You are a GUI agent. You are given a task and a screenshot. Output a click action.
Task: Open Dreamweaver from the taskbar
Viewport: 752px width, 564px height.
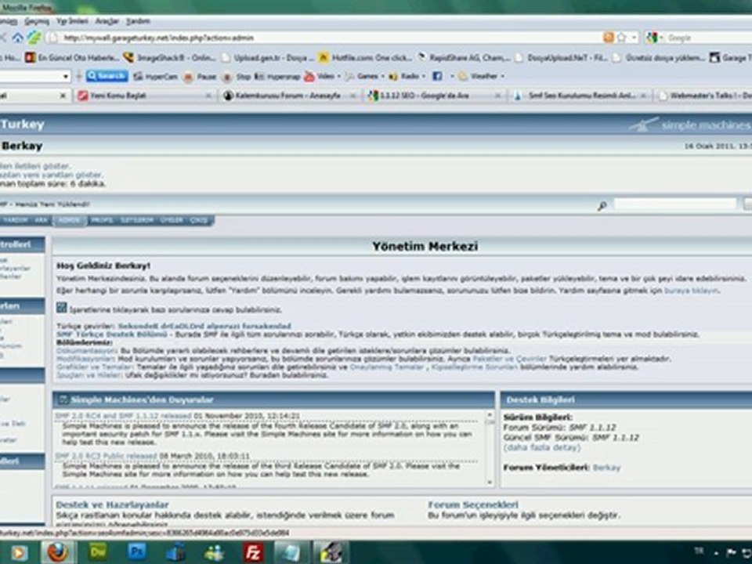(98, 552)
